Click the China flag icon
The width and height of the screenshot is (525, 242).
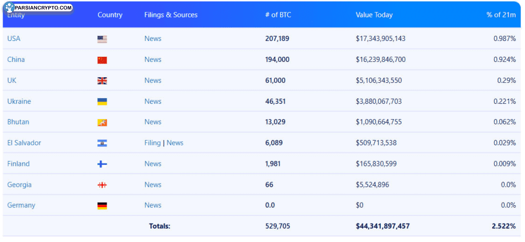point(102,60)
